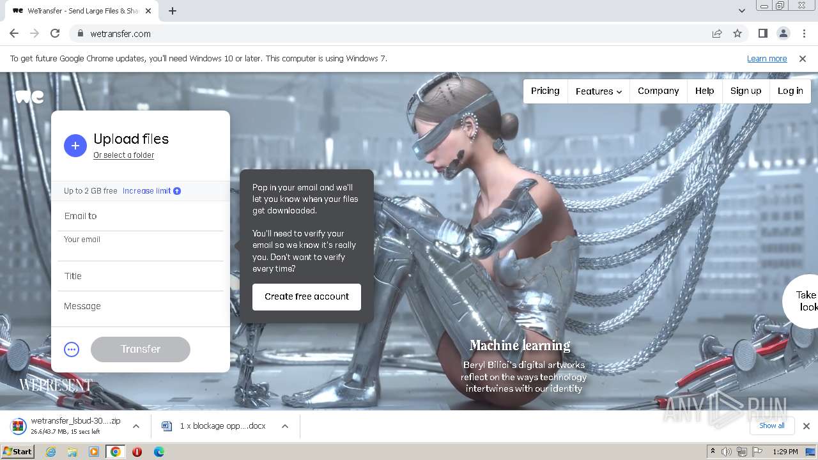Reload the WeTransfer page
This screenshot has height=460, width=818.
(x=55, y=34)
